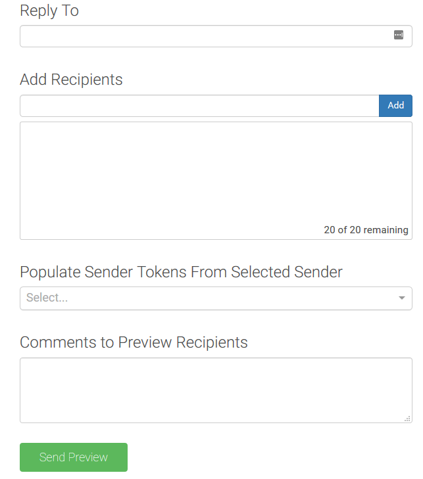423x479 pixels.
Task: Click the "Add Recipients" heading
Action: coord(71,80)
